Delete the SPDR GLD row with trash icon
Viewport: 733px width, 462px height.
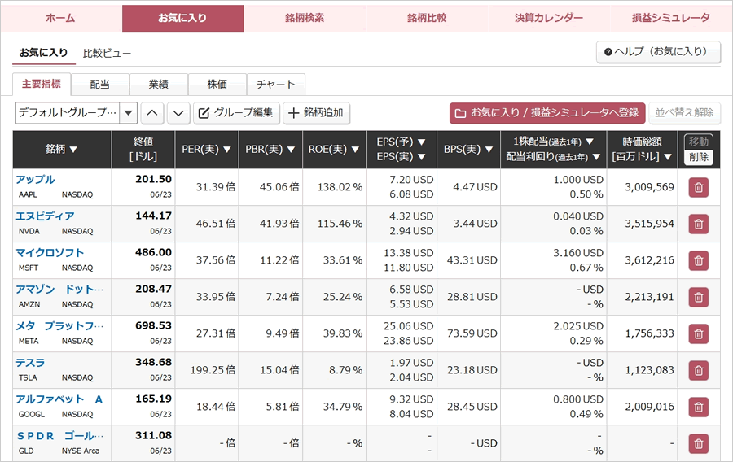click(699, 443)
